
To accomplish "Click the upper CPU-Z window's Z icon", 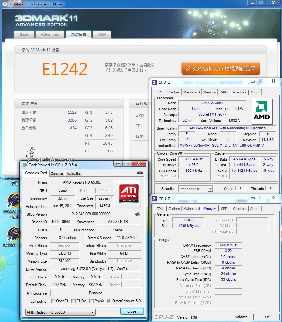I will pyautogui.click(x=154, y=83).
